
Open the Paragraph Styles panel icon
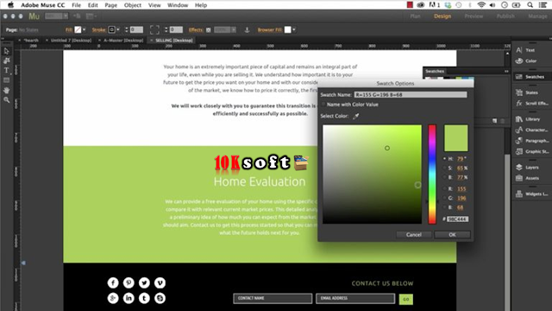(x=519, y=141)
